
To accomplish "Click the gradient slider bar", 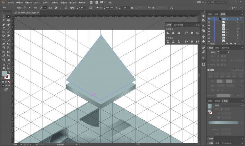I will (x=223, y=123).
